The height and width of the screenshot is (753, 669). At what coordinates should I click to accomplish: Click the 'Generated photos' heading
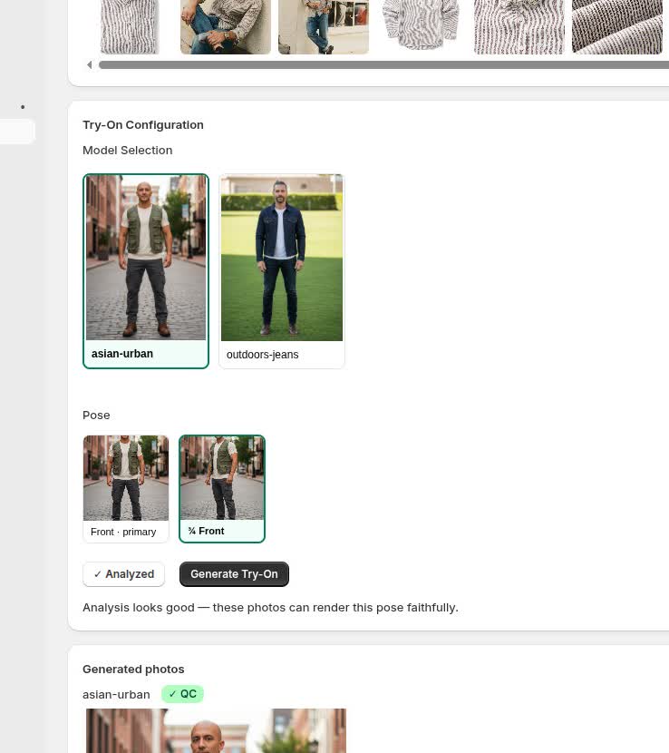tap(133, 670)
